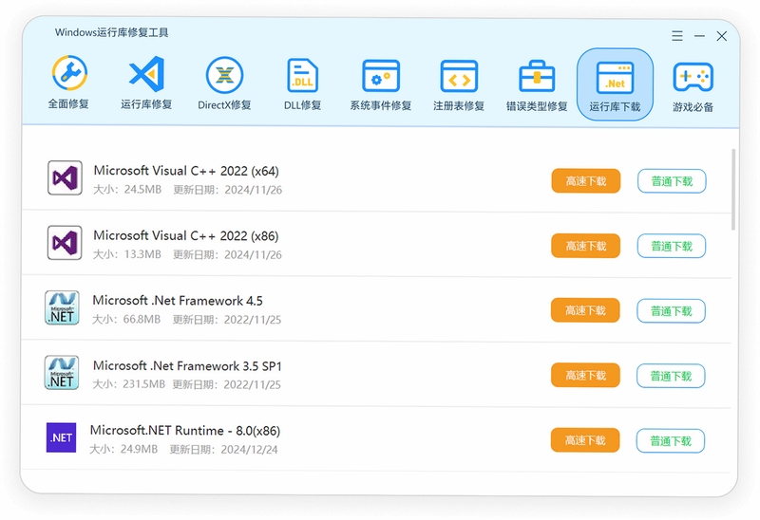Viewport: 760px width, 520px height.
Task: Close the Windows运行库修复工具 window
Action: pyautogui.click(x=722, y=36)
